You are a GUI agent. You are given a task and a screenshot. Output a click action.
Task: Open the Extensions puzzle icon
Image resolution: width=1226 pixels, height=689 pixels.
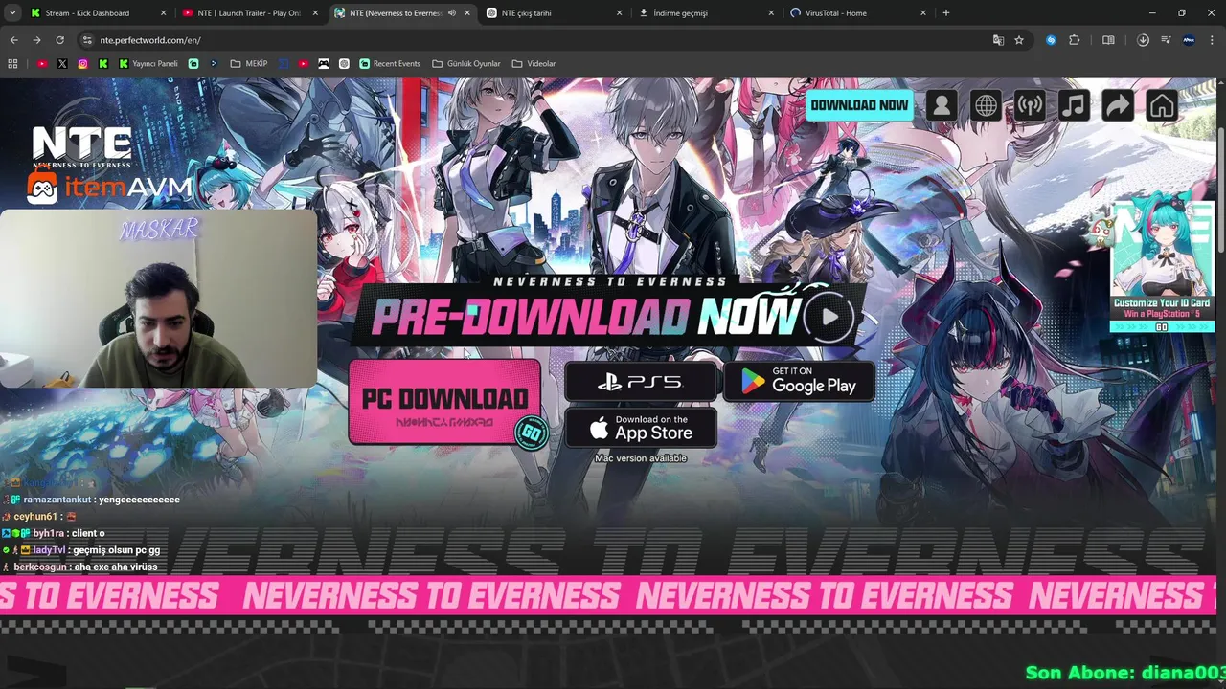point(1074,40)
